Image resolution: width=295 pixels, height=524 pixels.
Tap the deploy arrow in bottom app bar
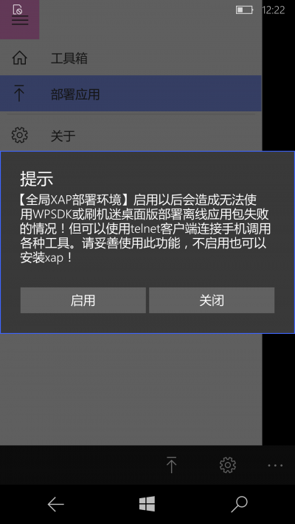tap(171, 464)
